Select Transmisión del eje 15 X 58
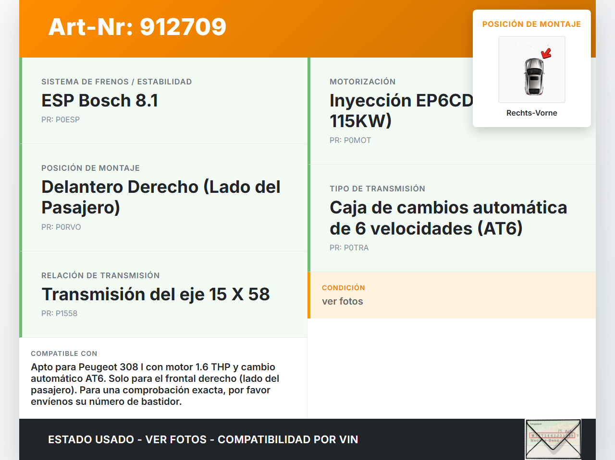615x460 pixels. tap(156, 294)
